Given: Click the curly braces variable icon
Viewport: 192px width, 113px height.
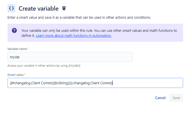Looking at the screenshot, I should coord(11,8).
